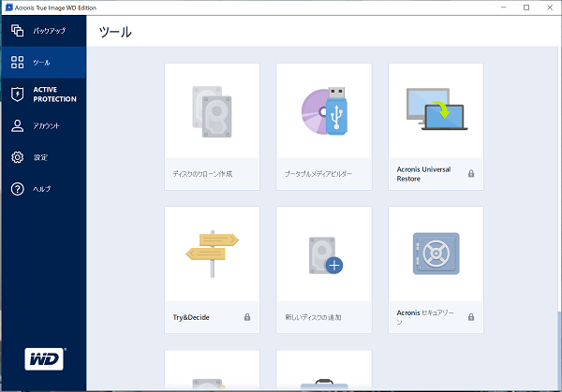
Task: Open ディスクのクローン作成 tool label
Action: click(202, 174)
